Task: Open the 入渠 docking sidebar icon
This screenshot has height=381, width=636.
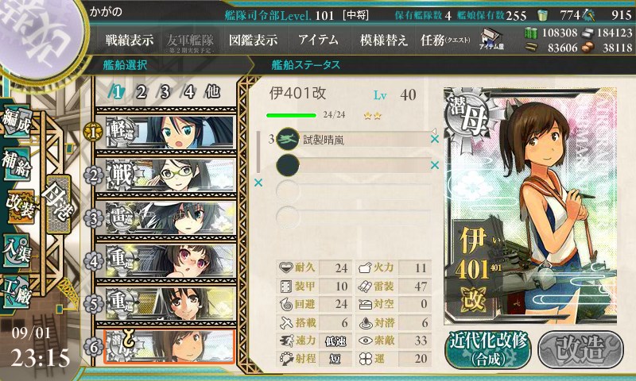Action: 17,250
